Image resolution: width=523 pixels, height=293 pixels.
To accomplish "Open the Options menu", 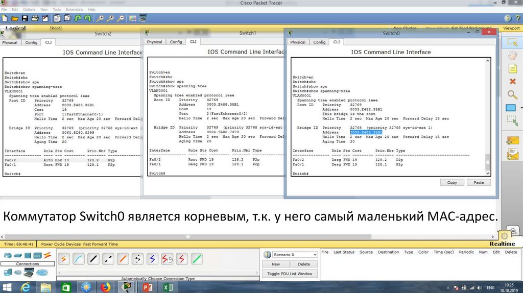I will pyautogui.click(x=29, y=9).
